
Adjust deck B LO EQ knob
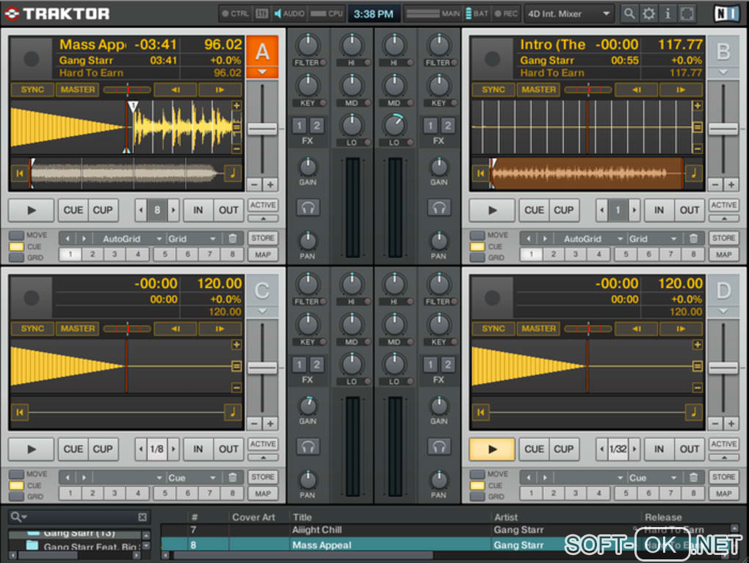click(x=394, y=126)
